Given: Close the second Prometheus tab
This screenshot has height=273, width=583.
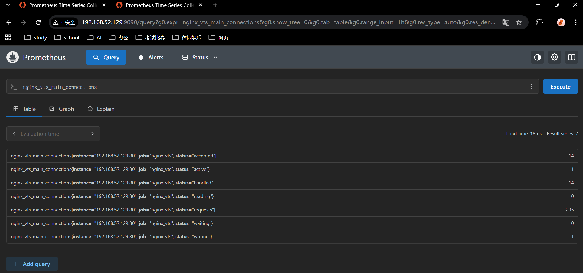Looking at the screenshot, I should point(201,5).
